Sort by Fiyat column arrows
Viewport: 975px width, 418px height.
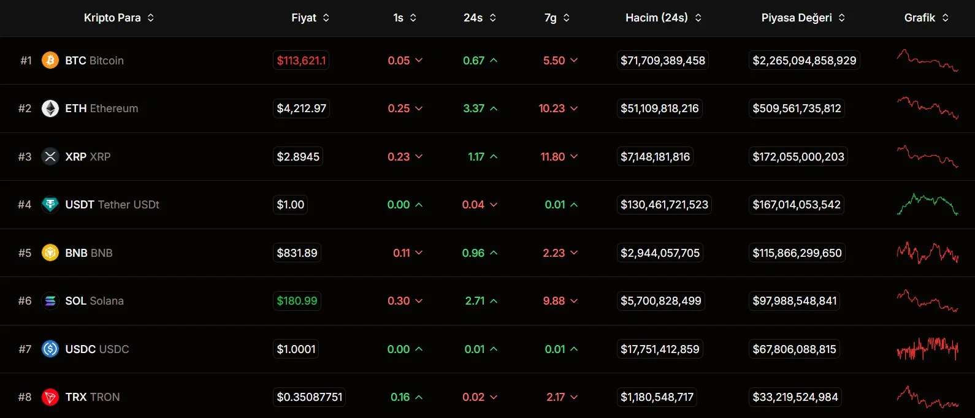[326, 18]
